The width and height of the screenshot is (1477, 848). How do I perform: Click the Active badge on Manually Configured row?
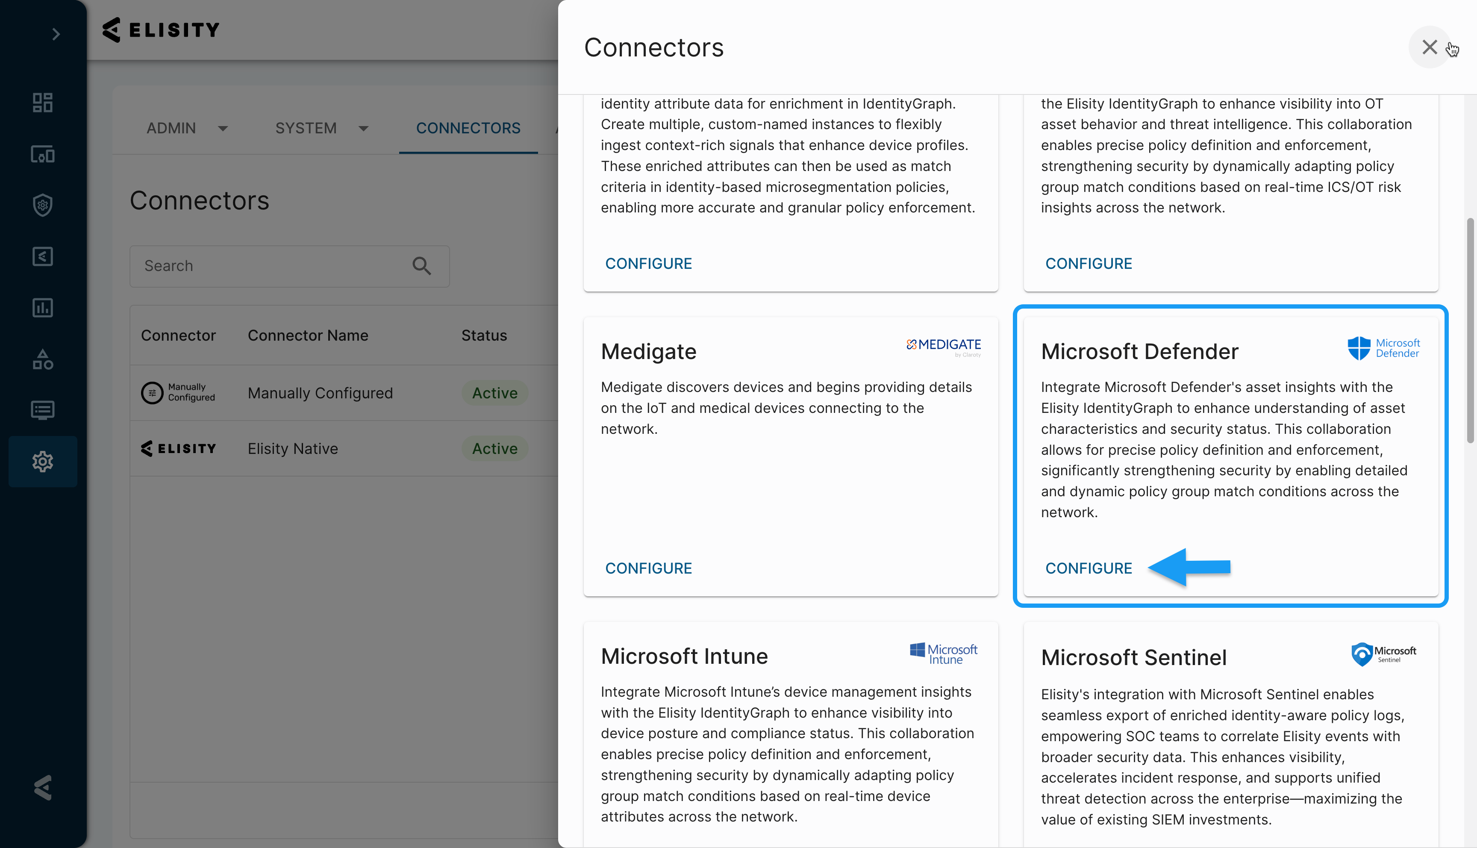[494, 392]
